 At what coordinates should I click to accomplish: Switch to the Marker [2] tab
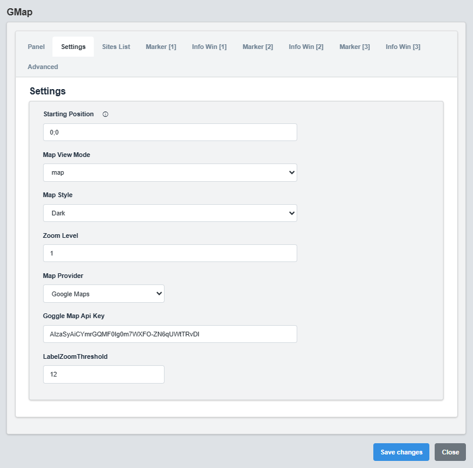point(257,47)
